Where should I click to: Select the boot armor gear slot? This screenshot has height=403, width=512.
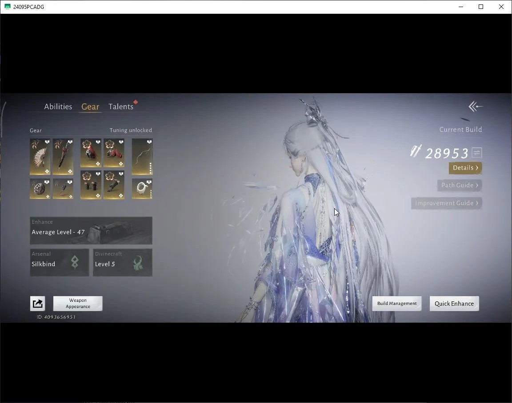(114, 185)
